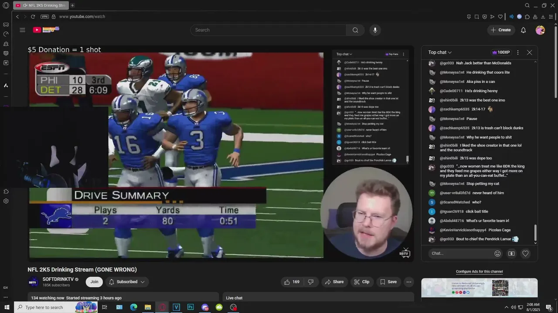Click the search magnifier button
The width and height of the screenshot is (558, 313).
(355, 30)
